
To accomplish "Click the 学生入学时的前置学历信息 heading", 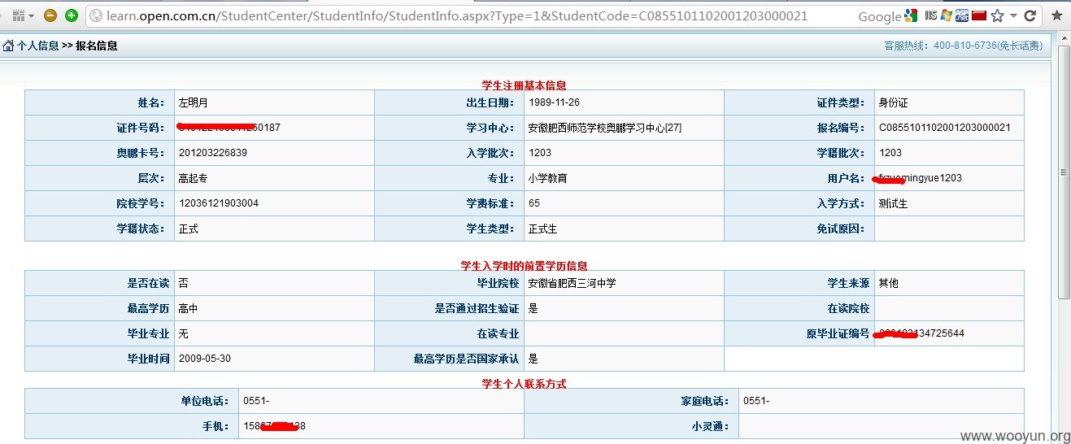I will coord(524,265).
